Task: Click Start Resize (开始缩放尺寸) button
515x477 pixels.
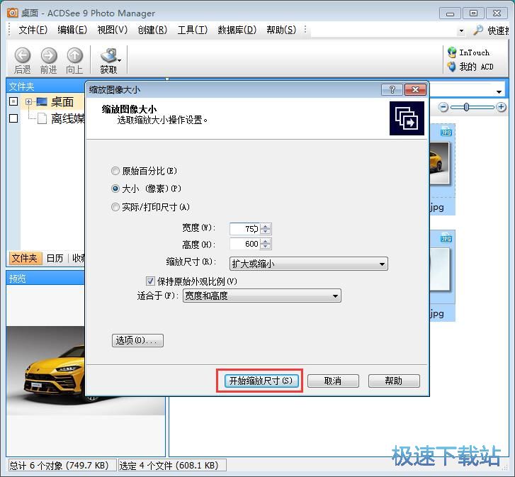Action: pyautogui.click(x=262, y=381)
